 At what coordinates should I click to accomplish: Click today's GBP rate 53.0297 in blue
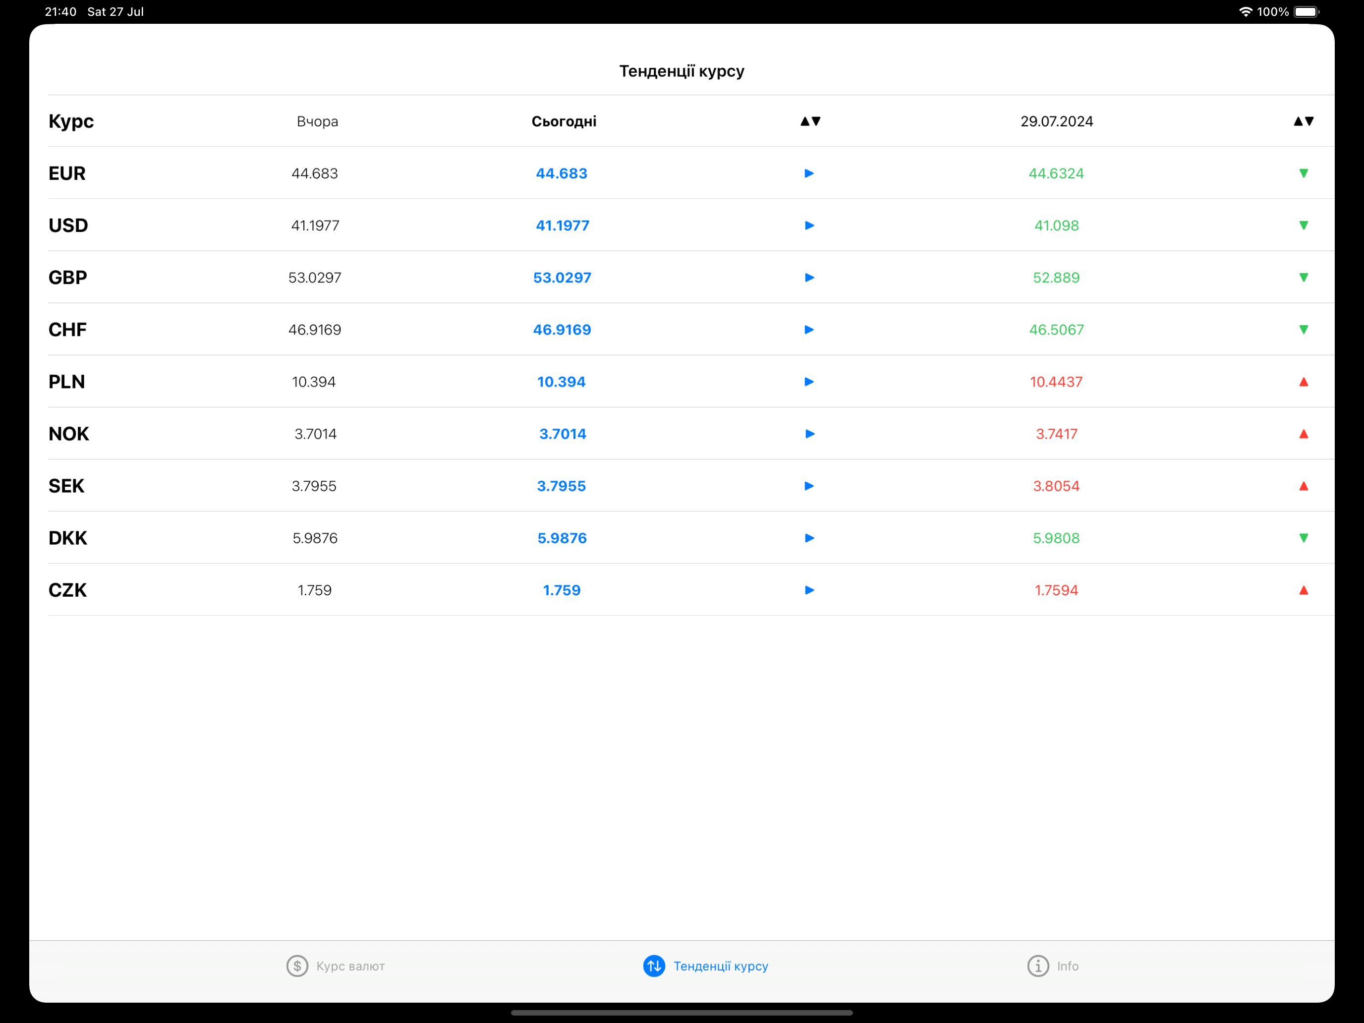[562, 278]
